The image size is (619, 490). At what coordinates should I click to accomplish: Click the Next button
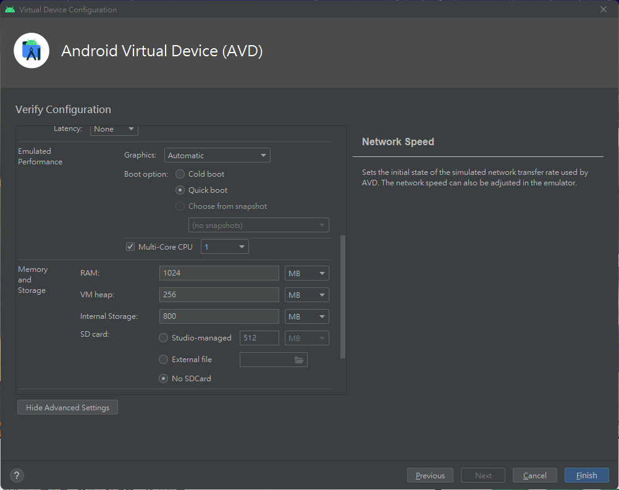483,475
